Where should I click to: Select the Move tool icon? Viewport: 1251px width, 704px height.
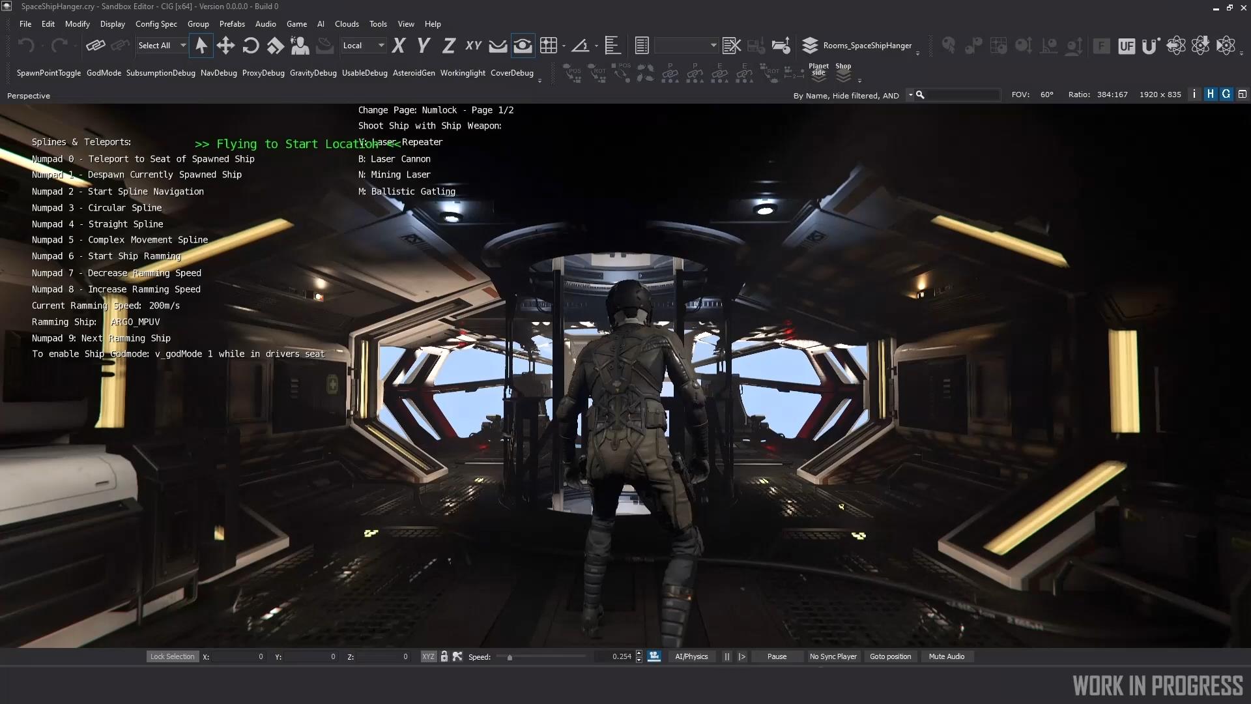[225, 46]
